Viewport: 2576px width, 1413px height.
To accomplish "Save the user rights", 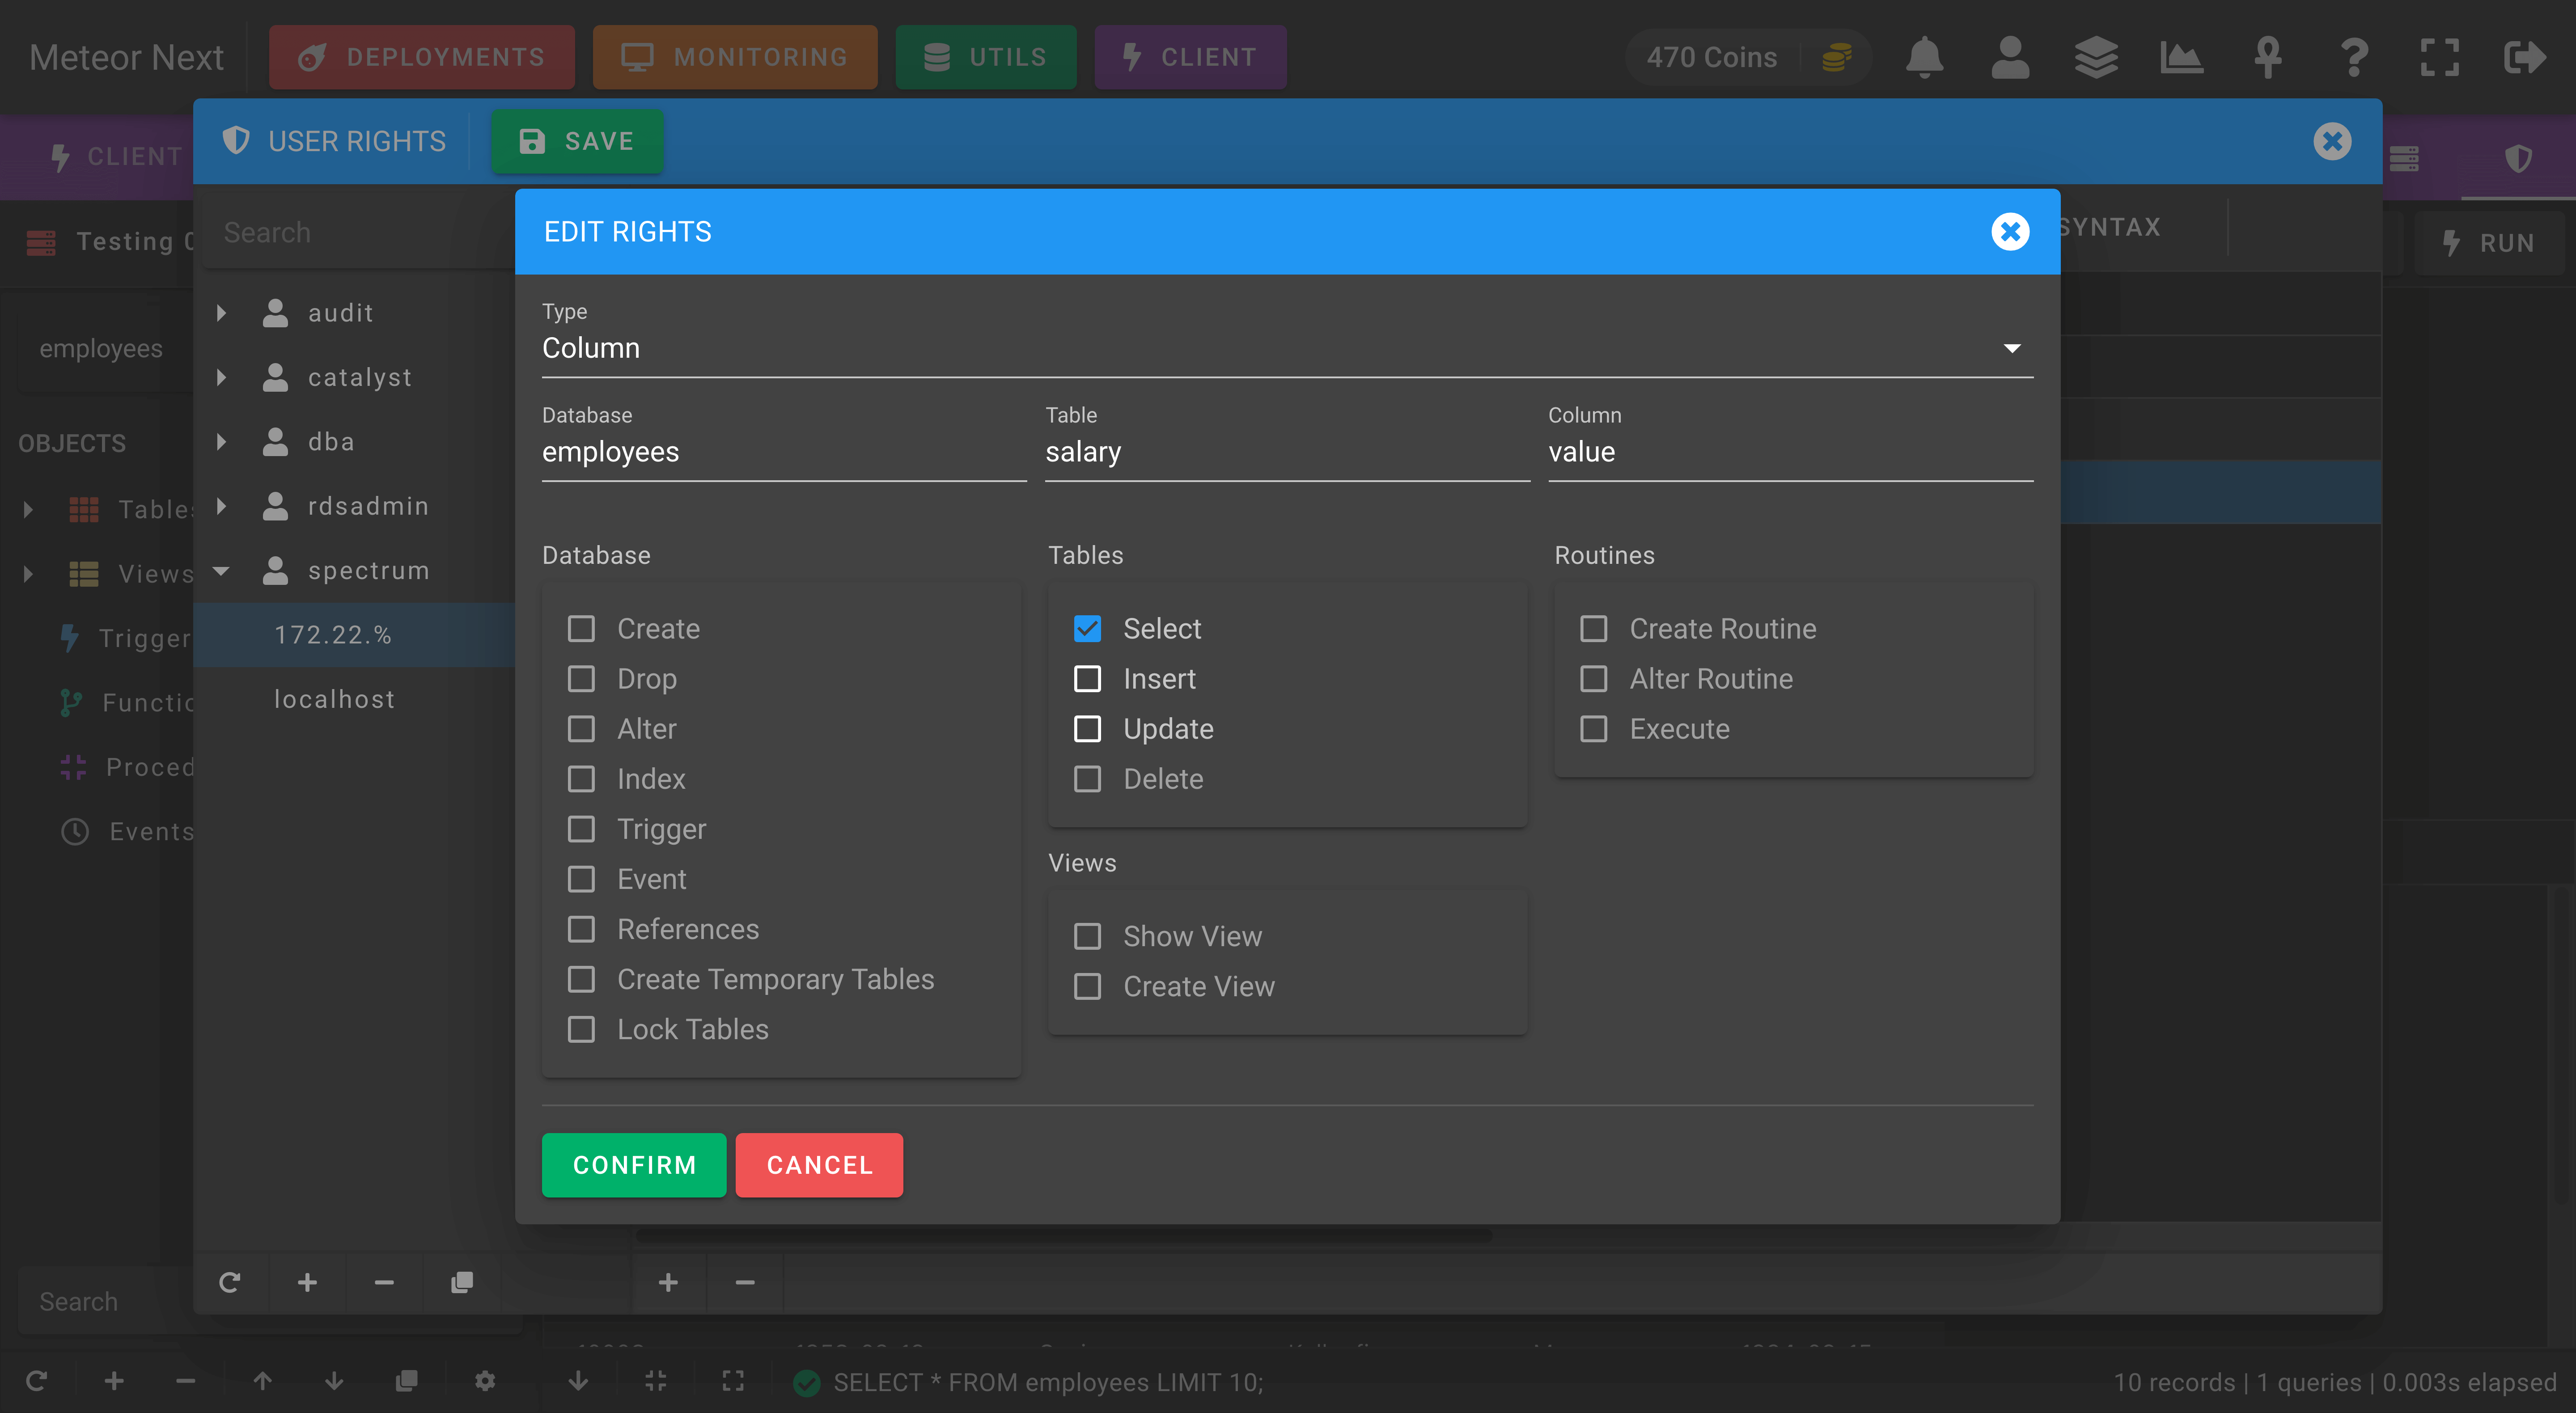I will [577, 141].
